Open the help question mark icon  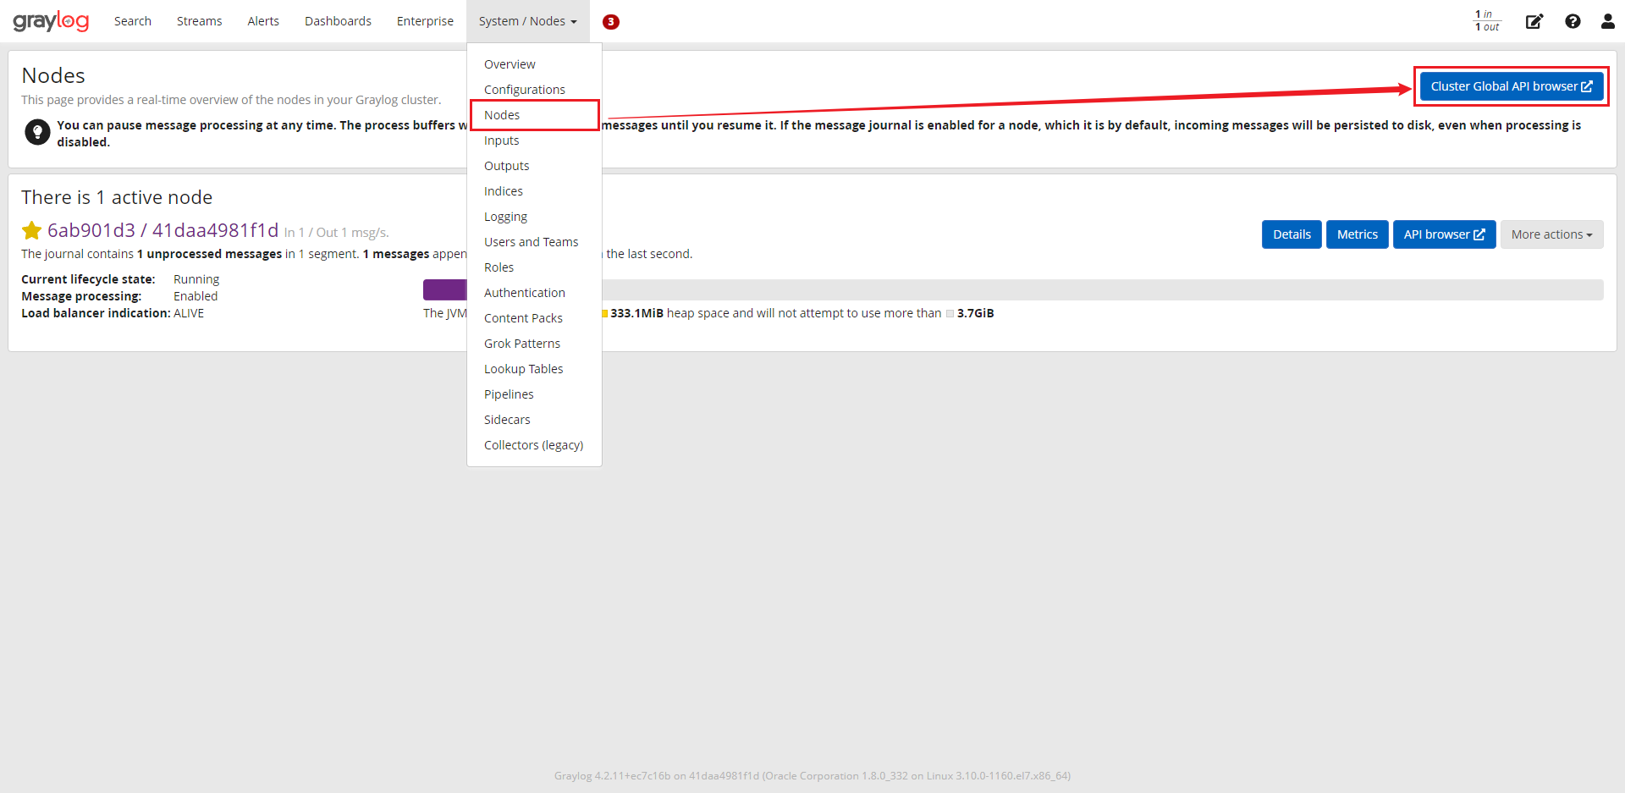point(1573,21)
